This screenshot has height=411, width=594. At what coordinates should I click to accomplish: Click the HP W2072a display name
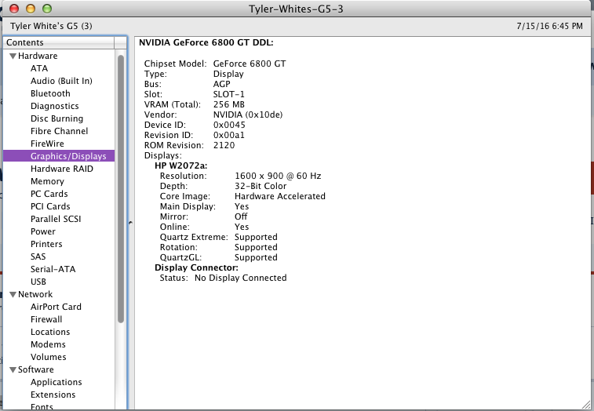coord(181,166)
